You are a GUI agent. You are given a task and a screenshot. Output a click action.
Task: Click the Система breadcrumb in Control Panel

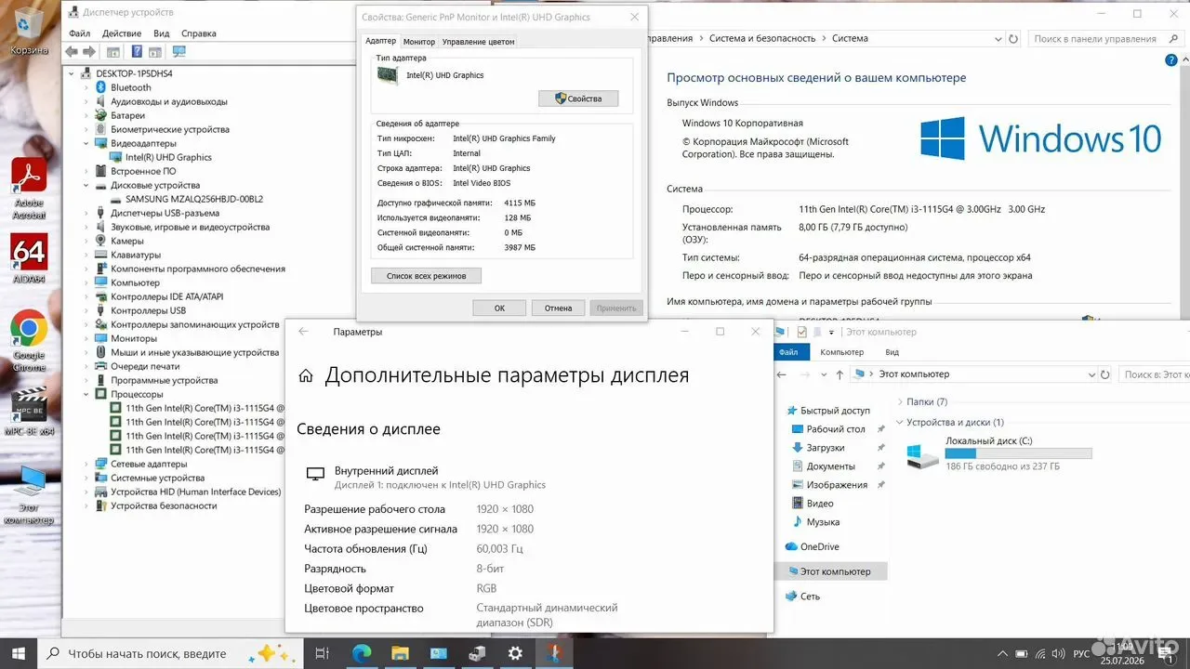850,39
